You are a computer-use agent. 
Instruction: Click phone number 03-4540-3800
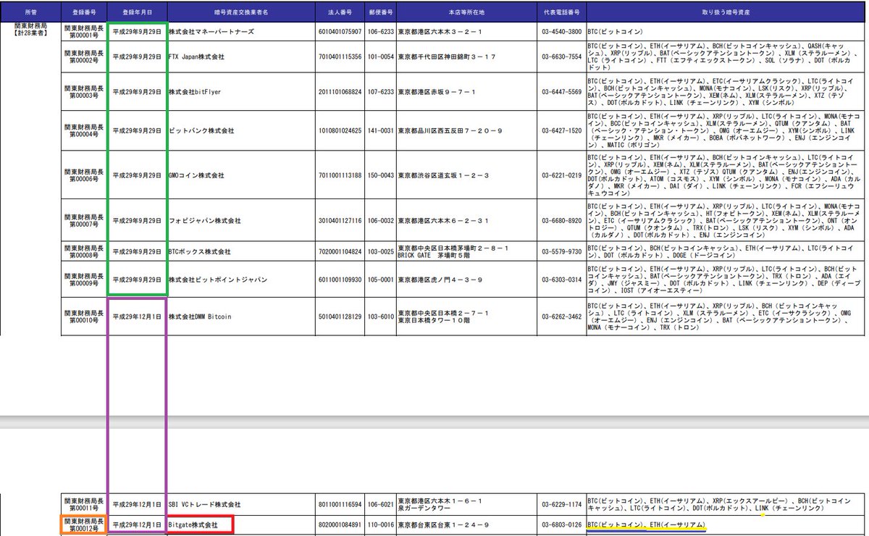pyautogui.click(x=562, y=33)
